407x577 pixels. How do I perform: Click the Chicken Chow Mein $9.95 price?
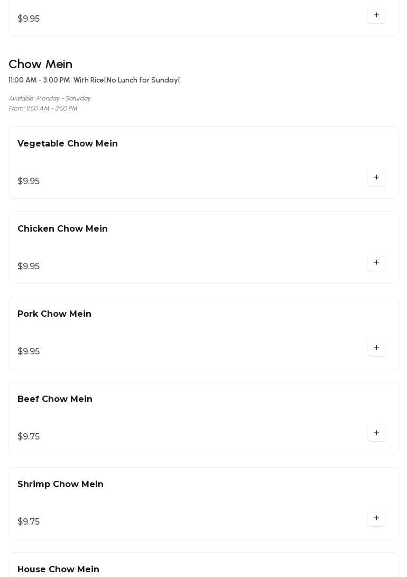click(x=29, y=267)
